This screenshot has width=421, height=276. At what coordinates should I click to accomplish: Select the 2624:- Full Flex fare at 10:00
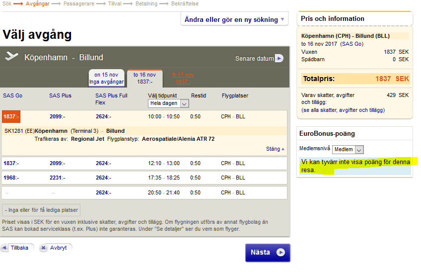(103, 116)
